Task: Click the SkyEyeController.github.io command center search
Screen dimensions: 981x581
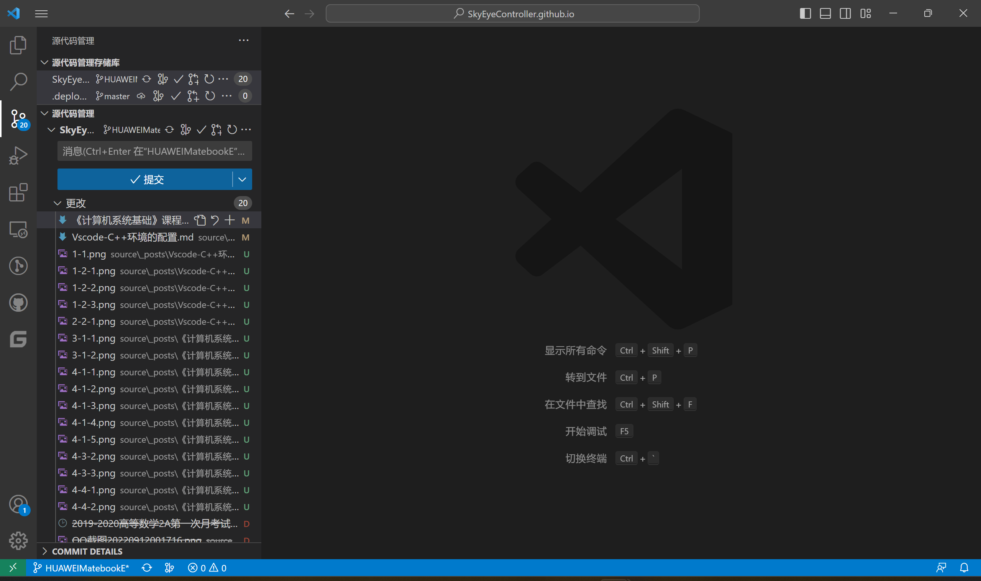Action: coord(512,14)
